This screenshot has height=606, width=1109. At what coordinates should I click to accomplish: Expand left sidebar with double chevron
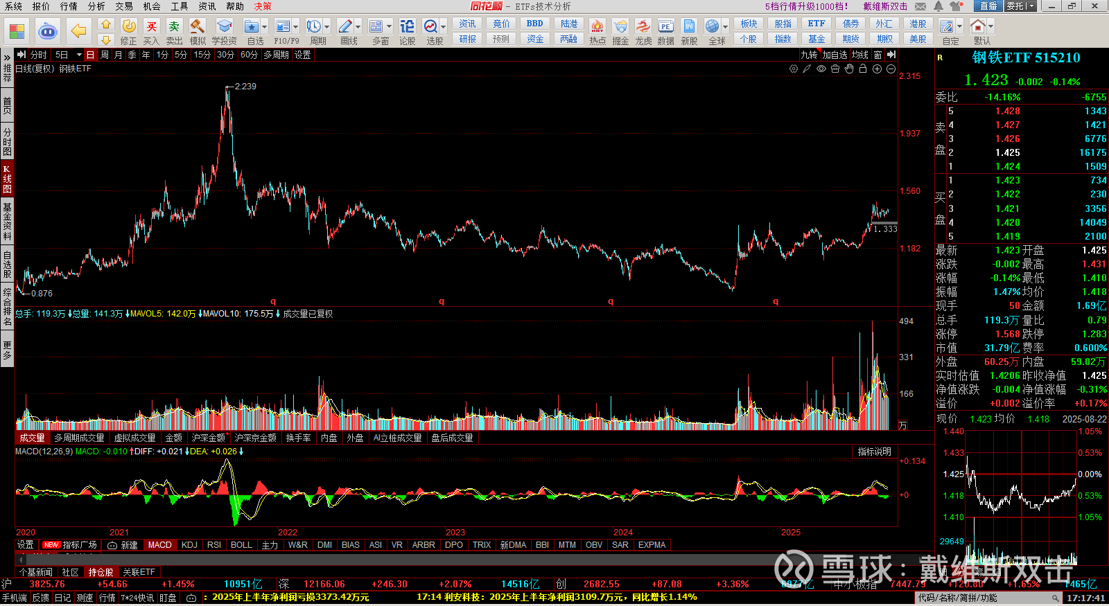7,56
